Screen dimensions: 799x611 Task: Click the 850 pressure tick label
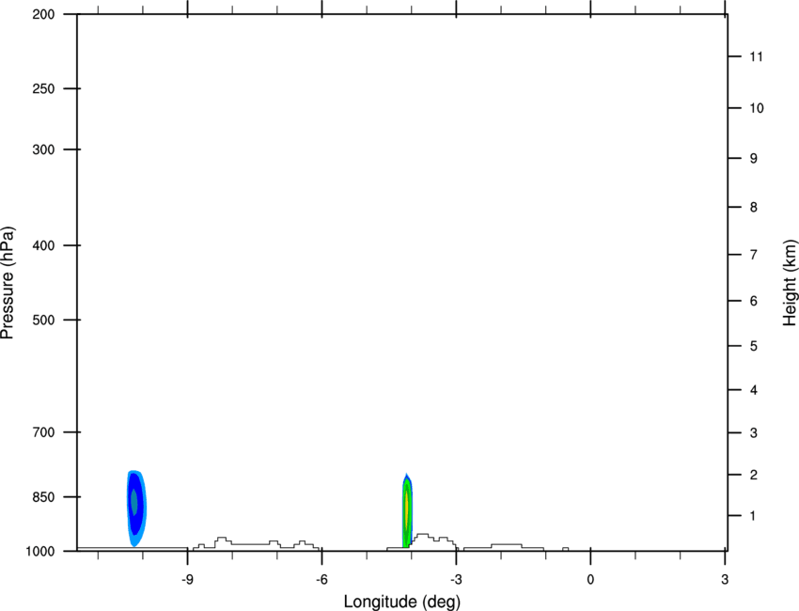click(43, 497)
